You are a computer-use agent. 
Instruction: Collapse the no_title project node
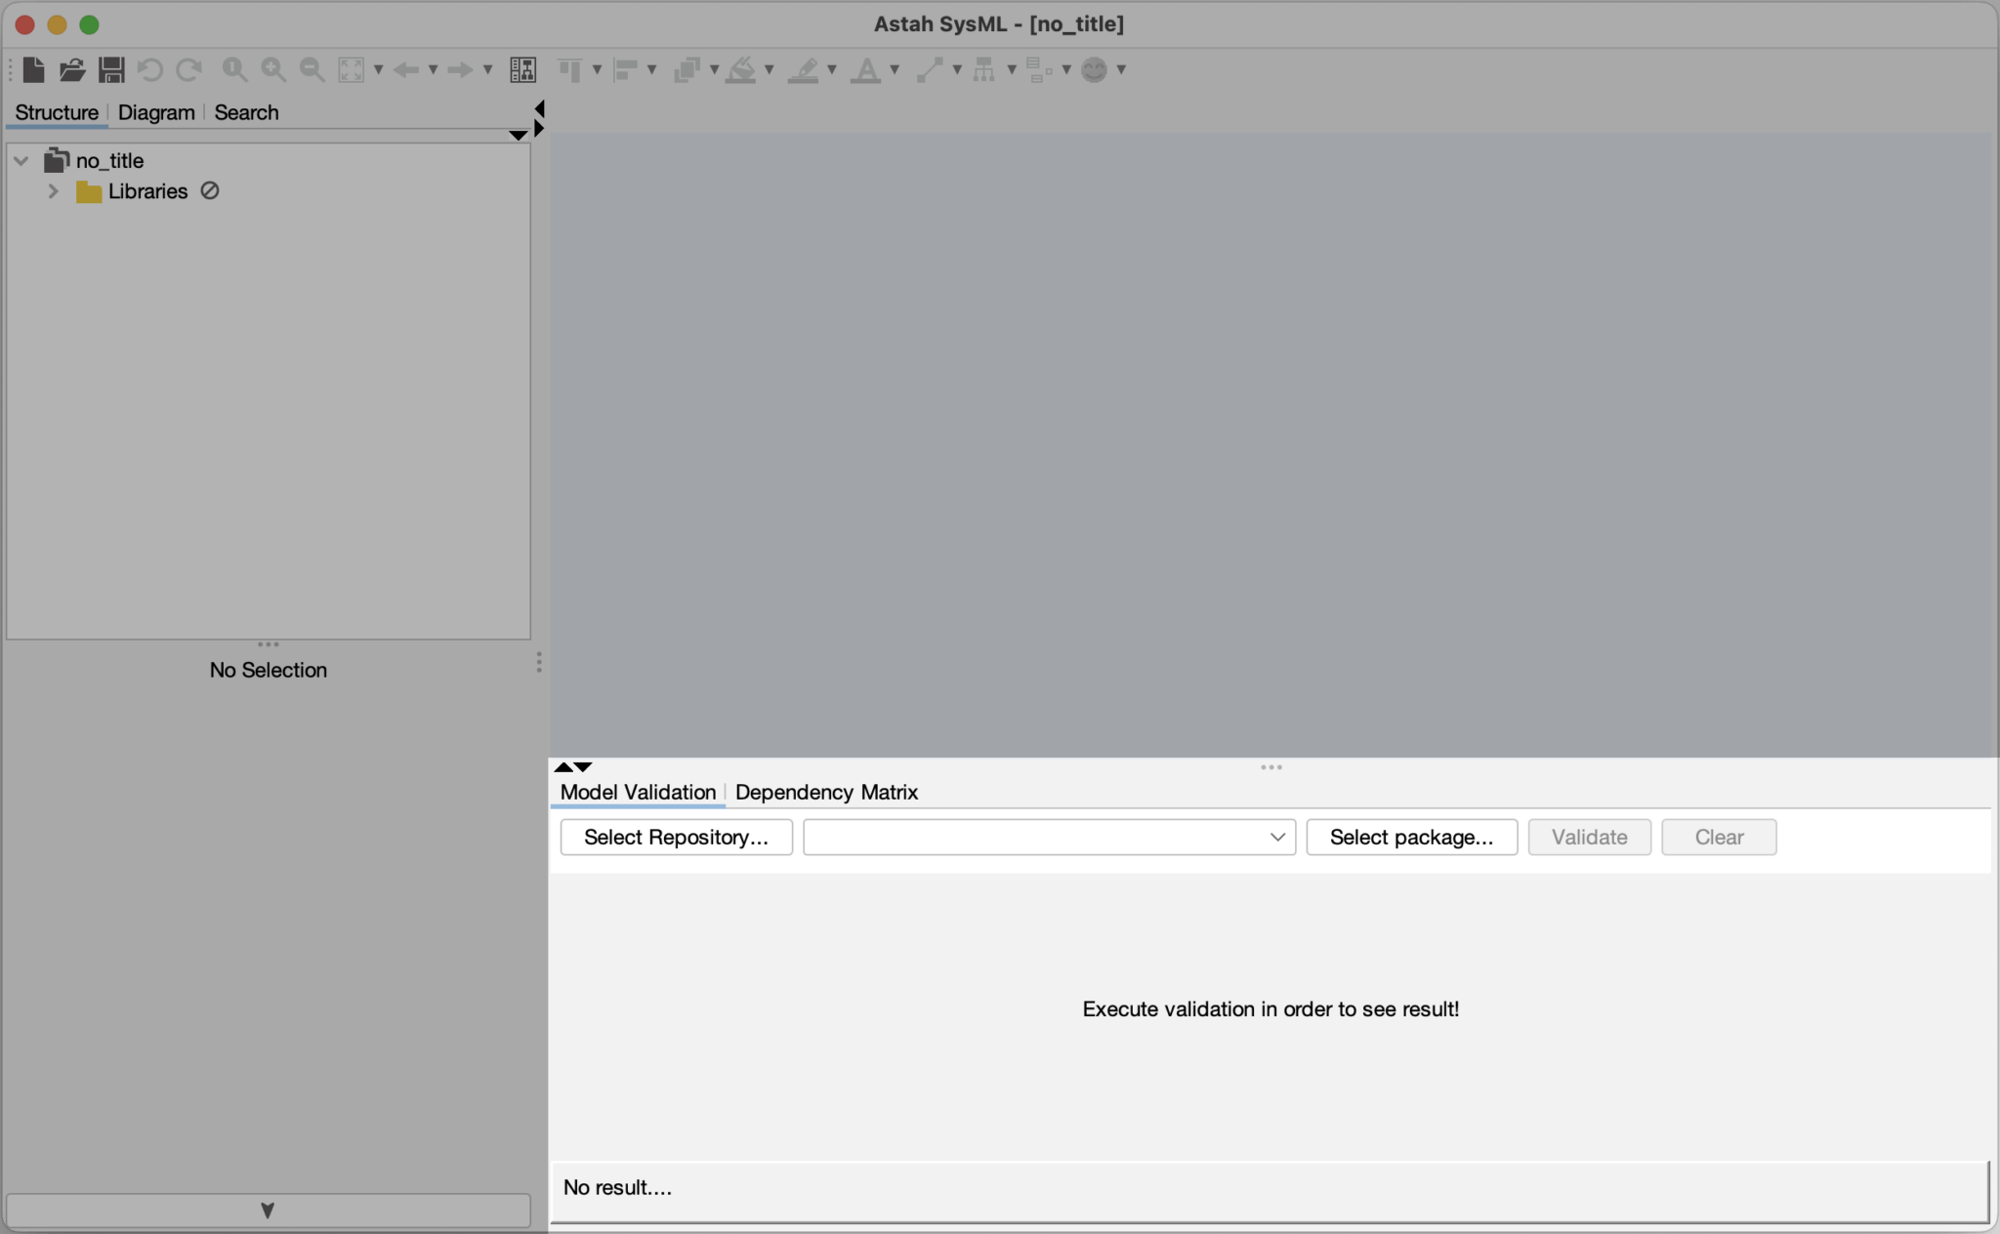coord(20,160)
